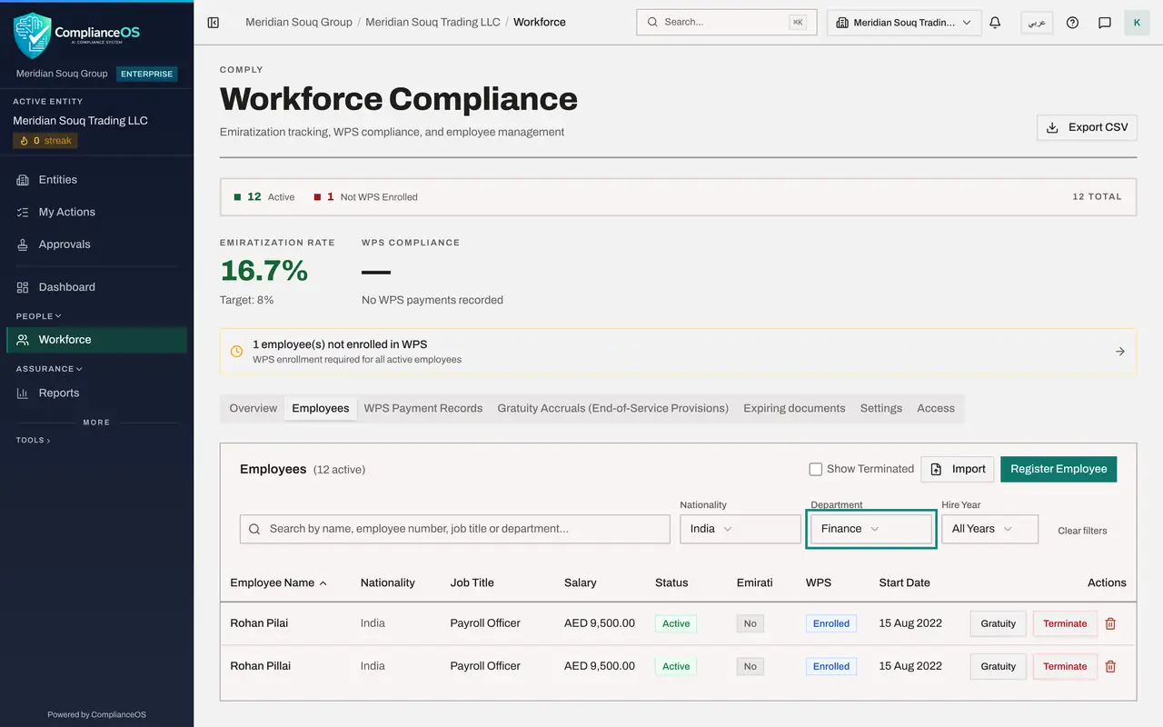Open the help question mark icon
The width and height of the screenshot is (1163, 727).
point(1072,23)
